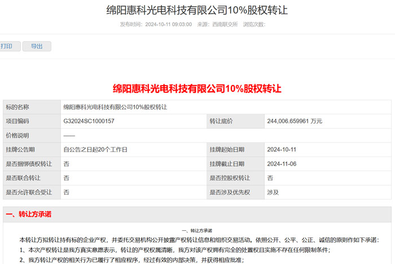The width and height of the screenshot is (395, 264).
Task: Click the 否 value for 是否允许联合受让
Action: pos(66,193)
